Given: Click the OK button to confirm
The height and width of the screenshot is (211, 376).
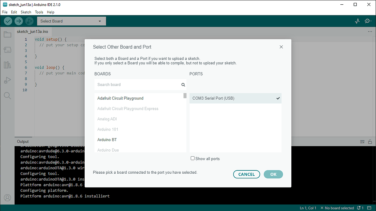Looking at the screenshot, I should click(x=273, y=174).
